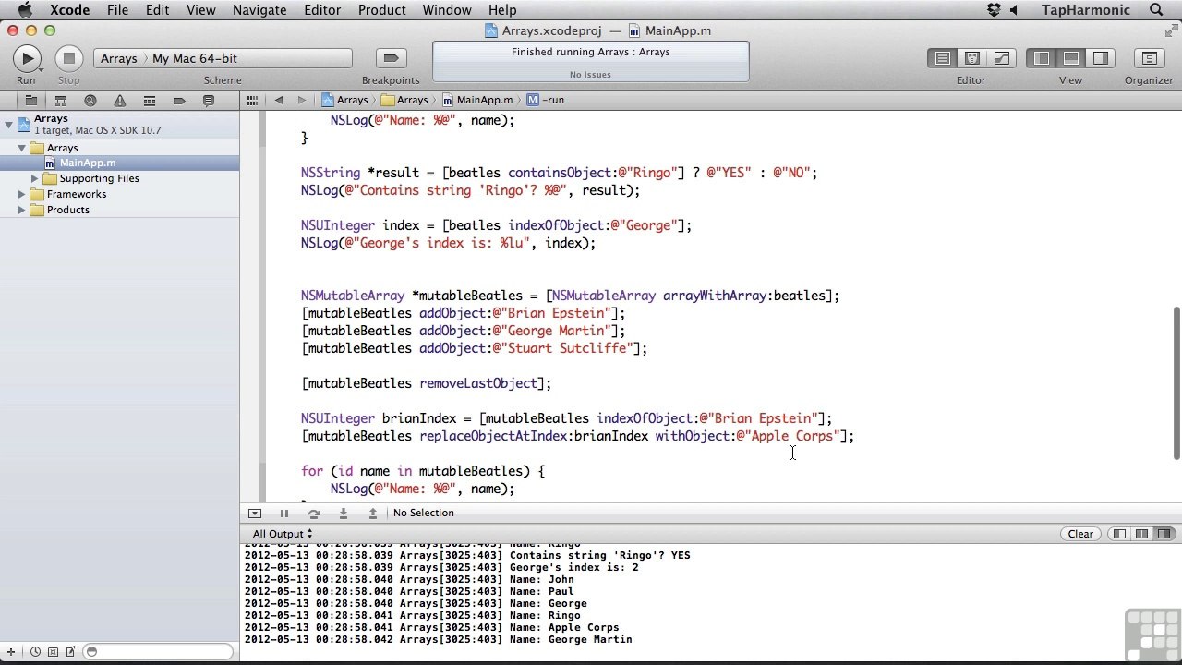Collapse the Arrays group folder
Screen dimensions: 1182x665
pyautogui.click(x=22, y=148)
